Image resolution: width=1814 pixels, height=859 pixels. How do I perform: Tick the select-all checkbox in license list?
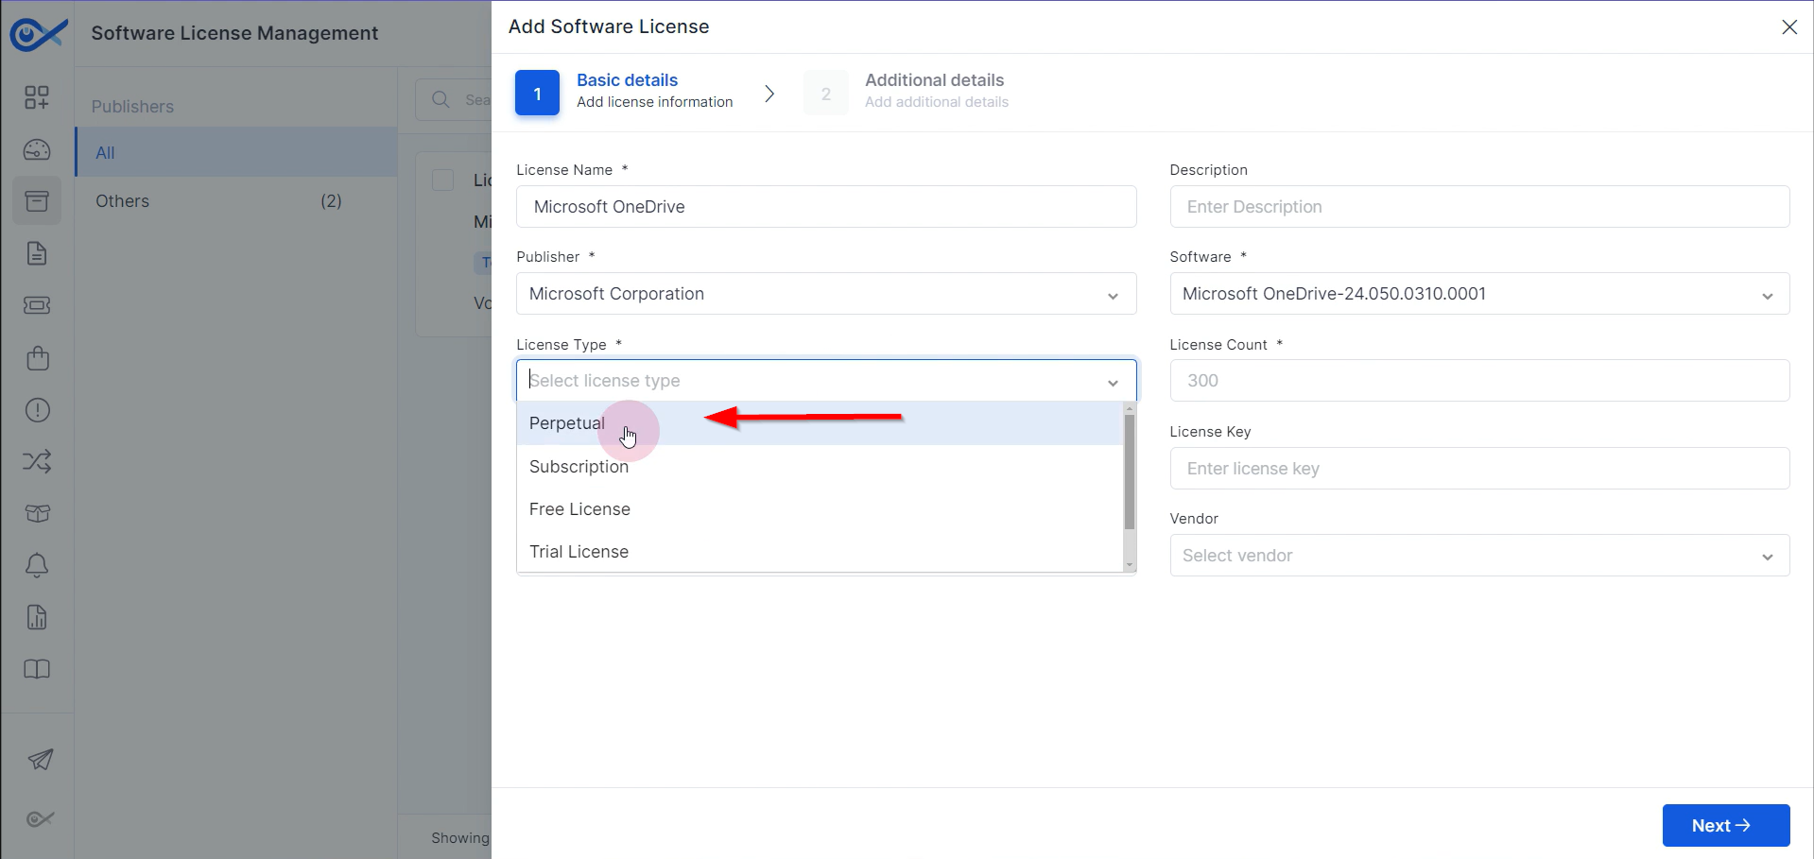(442, 180)
